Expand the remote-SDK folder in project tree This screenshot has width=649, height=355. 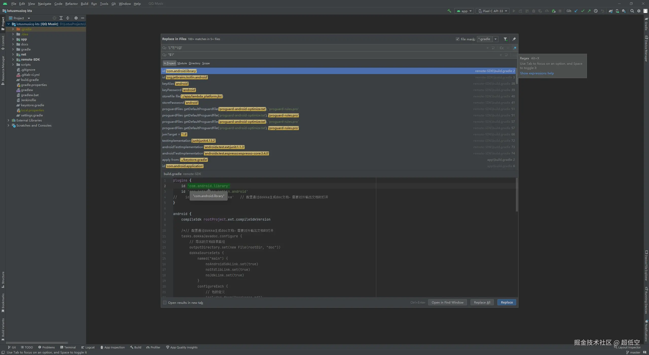click(x=13, y=60)
